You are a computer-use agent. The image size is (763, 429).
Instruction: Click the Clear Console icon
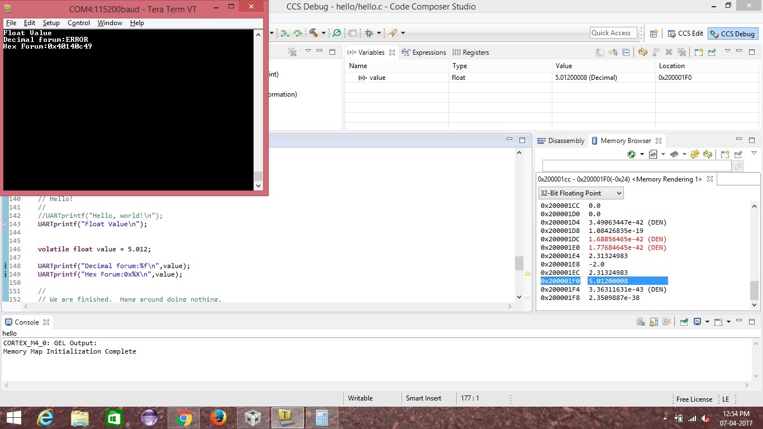pyautogui.click(x=641, y=322)
